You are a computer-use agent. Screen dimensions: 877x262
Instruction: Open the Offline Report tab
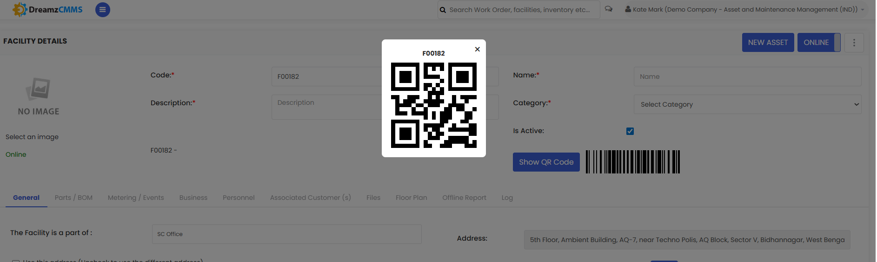click(465, 198)
